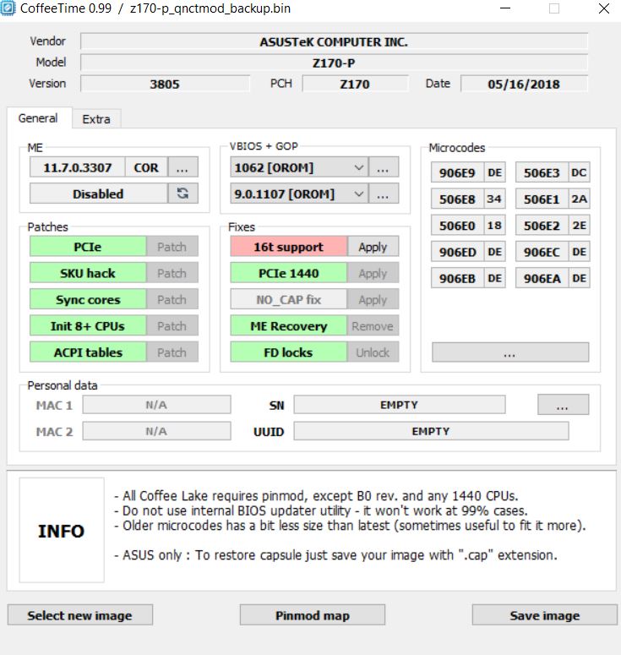Click the Version 3805 field
The height and width of the screenshot is (655, 621).
(x=166, y=84)
